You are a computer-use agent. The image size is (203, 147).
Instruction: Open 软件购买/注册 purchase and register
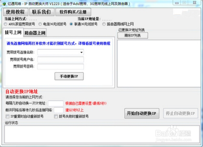coord(73,12)
